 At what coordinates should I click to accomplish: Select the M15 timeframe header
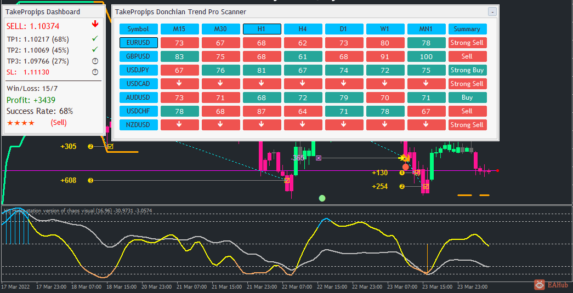[180, 29]
